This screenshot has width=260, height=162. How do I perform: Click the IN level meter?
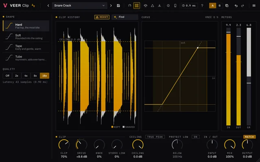coord(228,77)
